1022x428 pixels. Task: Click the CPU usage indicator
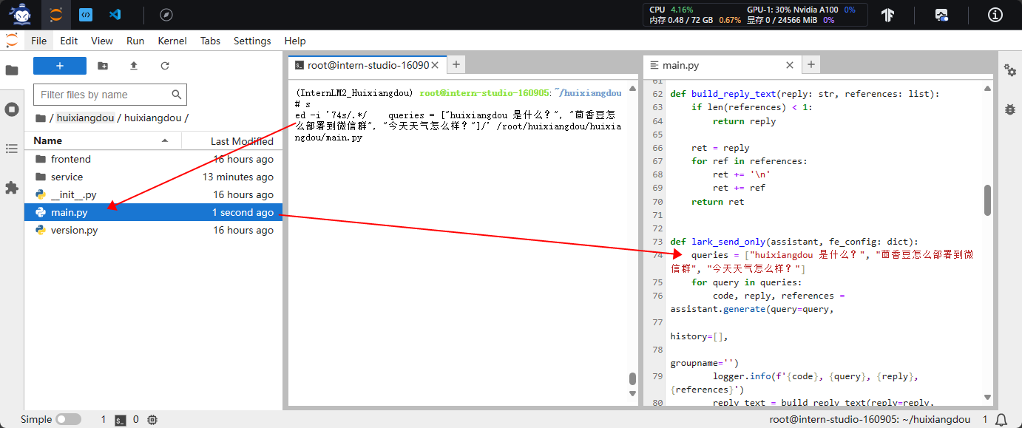click(671, 10)
